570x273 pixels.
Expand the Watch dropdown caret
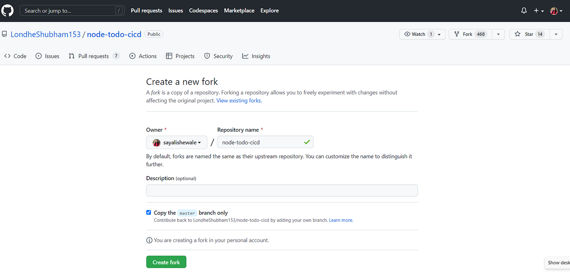pos(439,34)
